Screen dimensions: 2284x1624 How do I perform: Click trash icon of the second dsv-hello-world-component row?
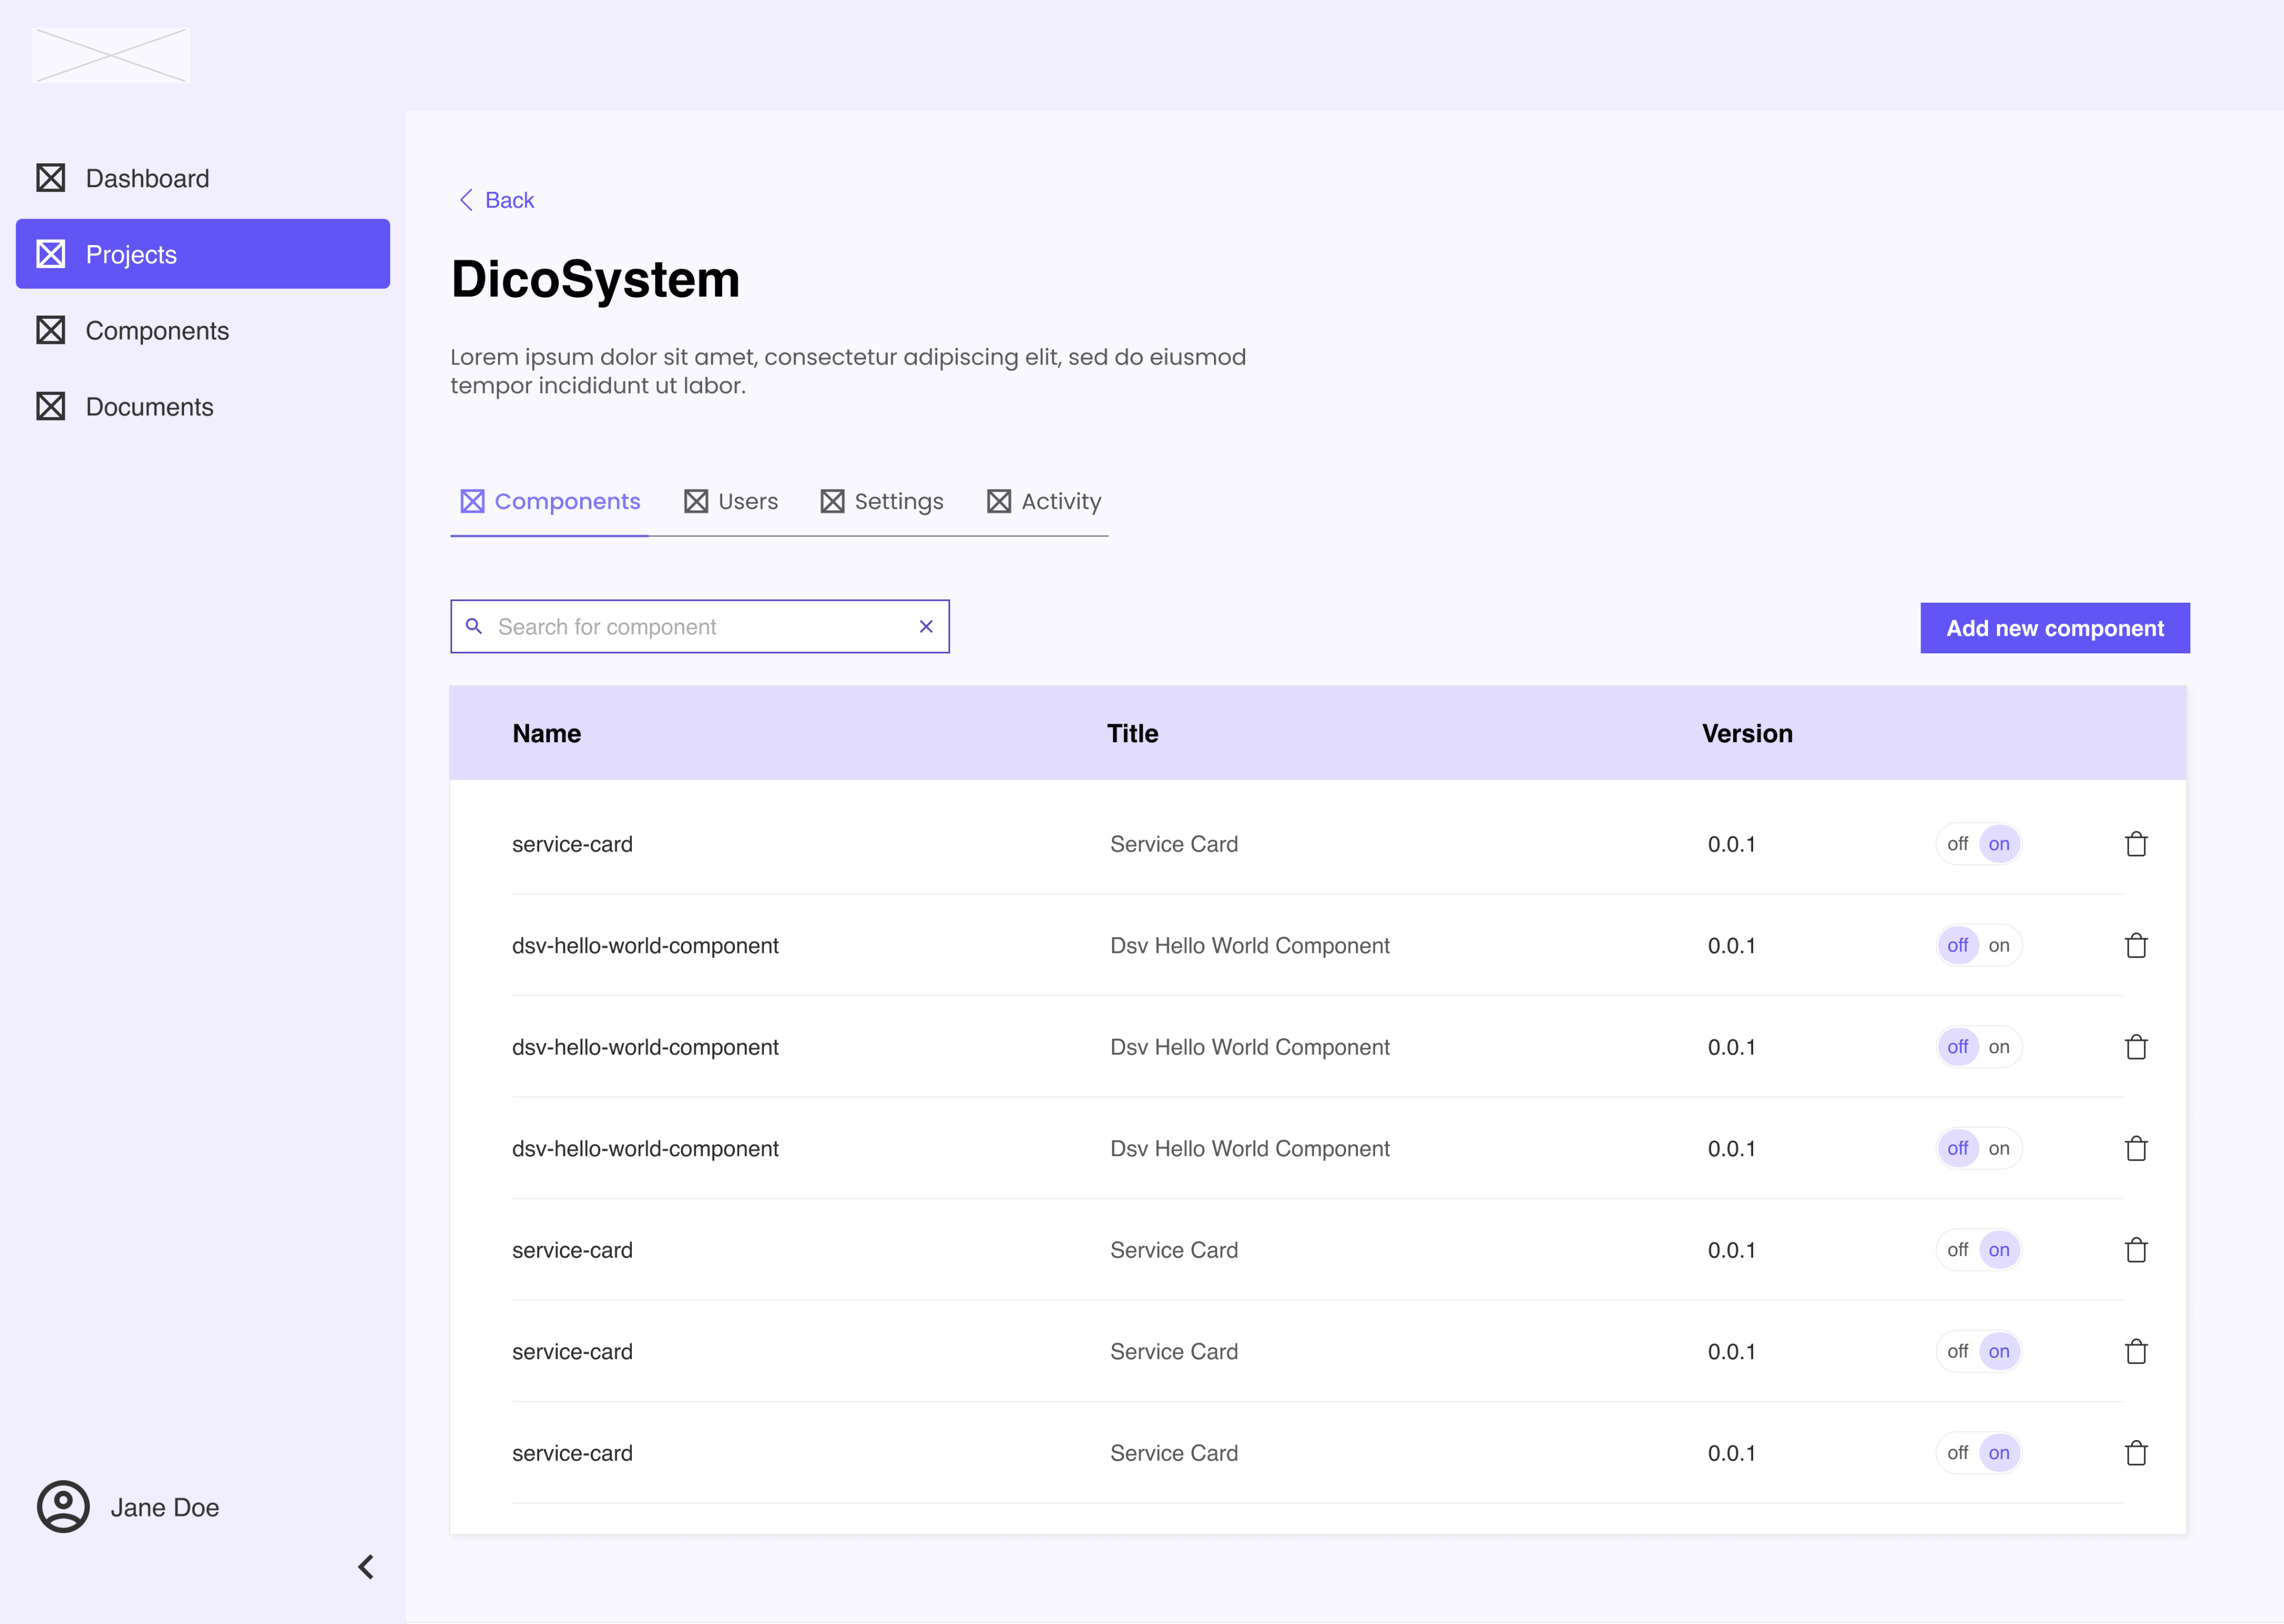[x=2136, y=1047]
